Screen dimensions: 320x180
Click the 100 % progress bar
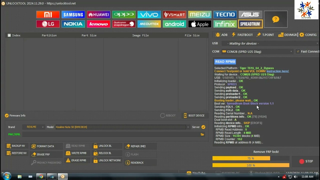tap(251, 165)
